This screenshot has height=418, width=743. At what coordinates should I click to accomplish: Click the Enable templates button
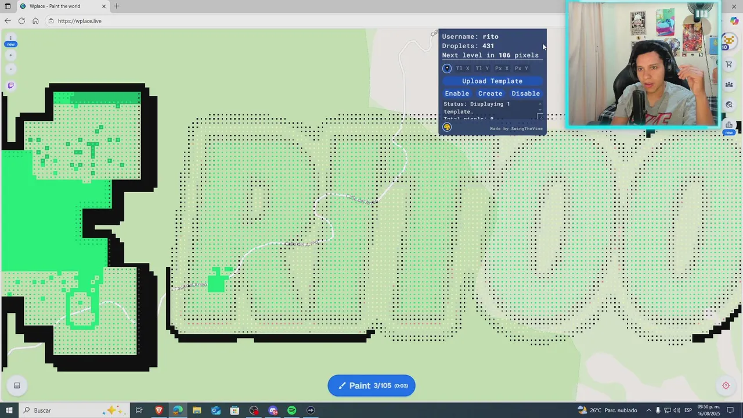pos(457,93)
